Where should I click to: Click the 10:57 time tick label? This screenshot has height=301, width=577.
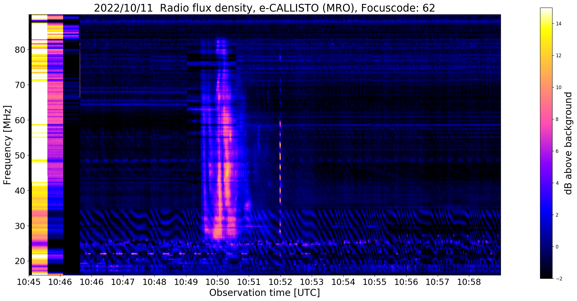tap(438, 282)
